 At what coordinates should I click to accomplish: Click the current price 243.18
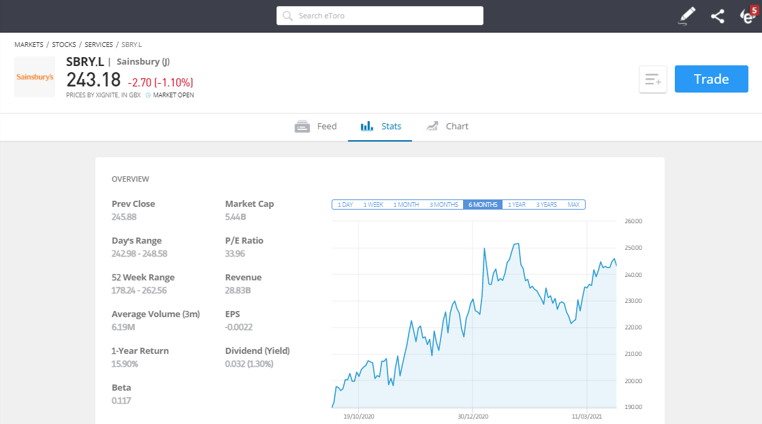point(93,80)
